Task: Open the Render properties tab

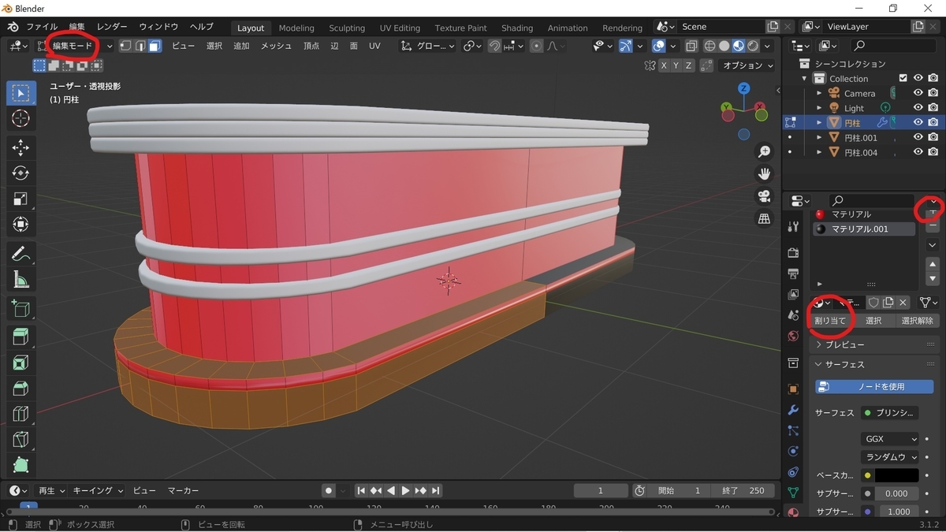Action: [x=793, y=253]
